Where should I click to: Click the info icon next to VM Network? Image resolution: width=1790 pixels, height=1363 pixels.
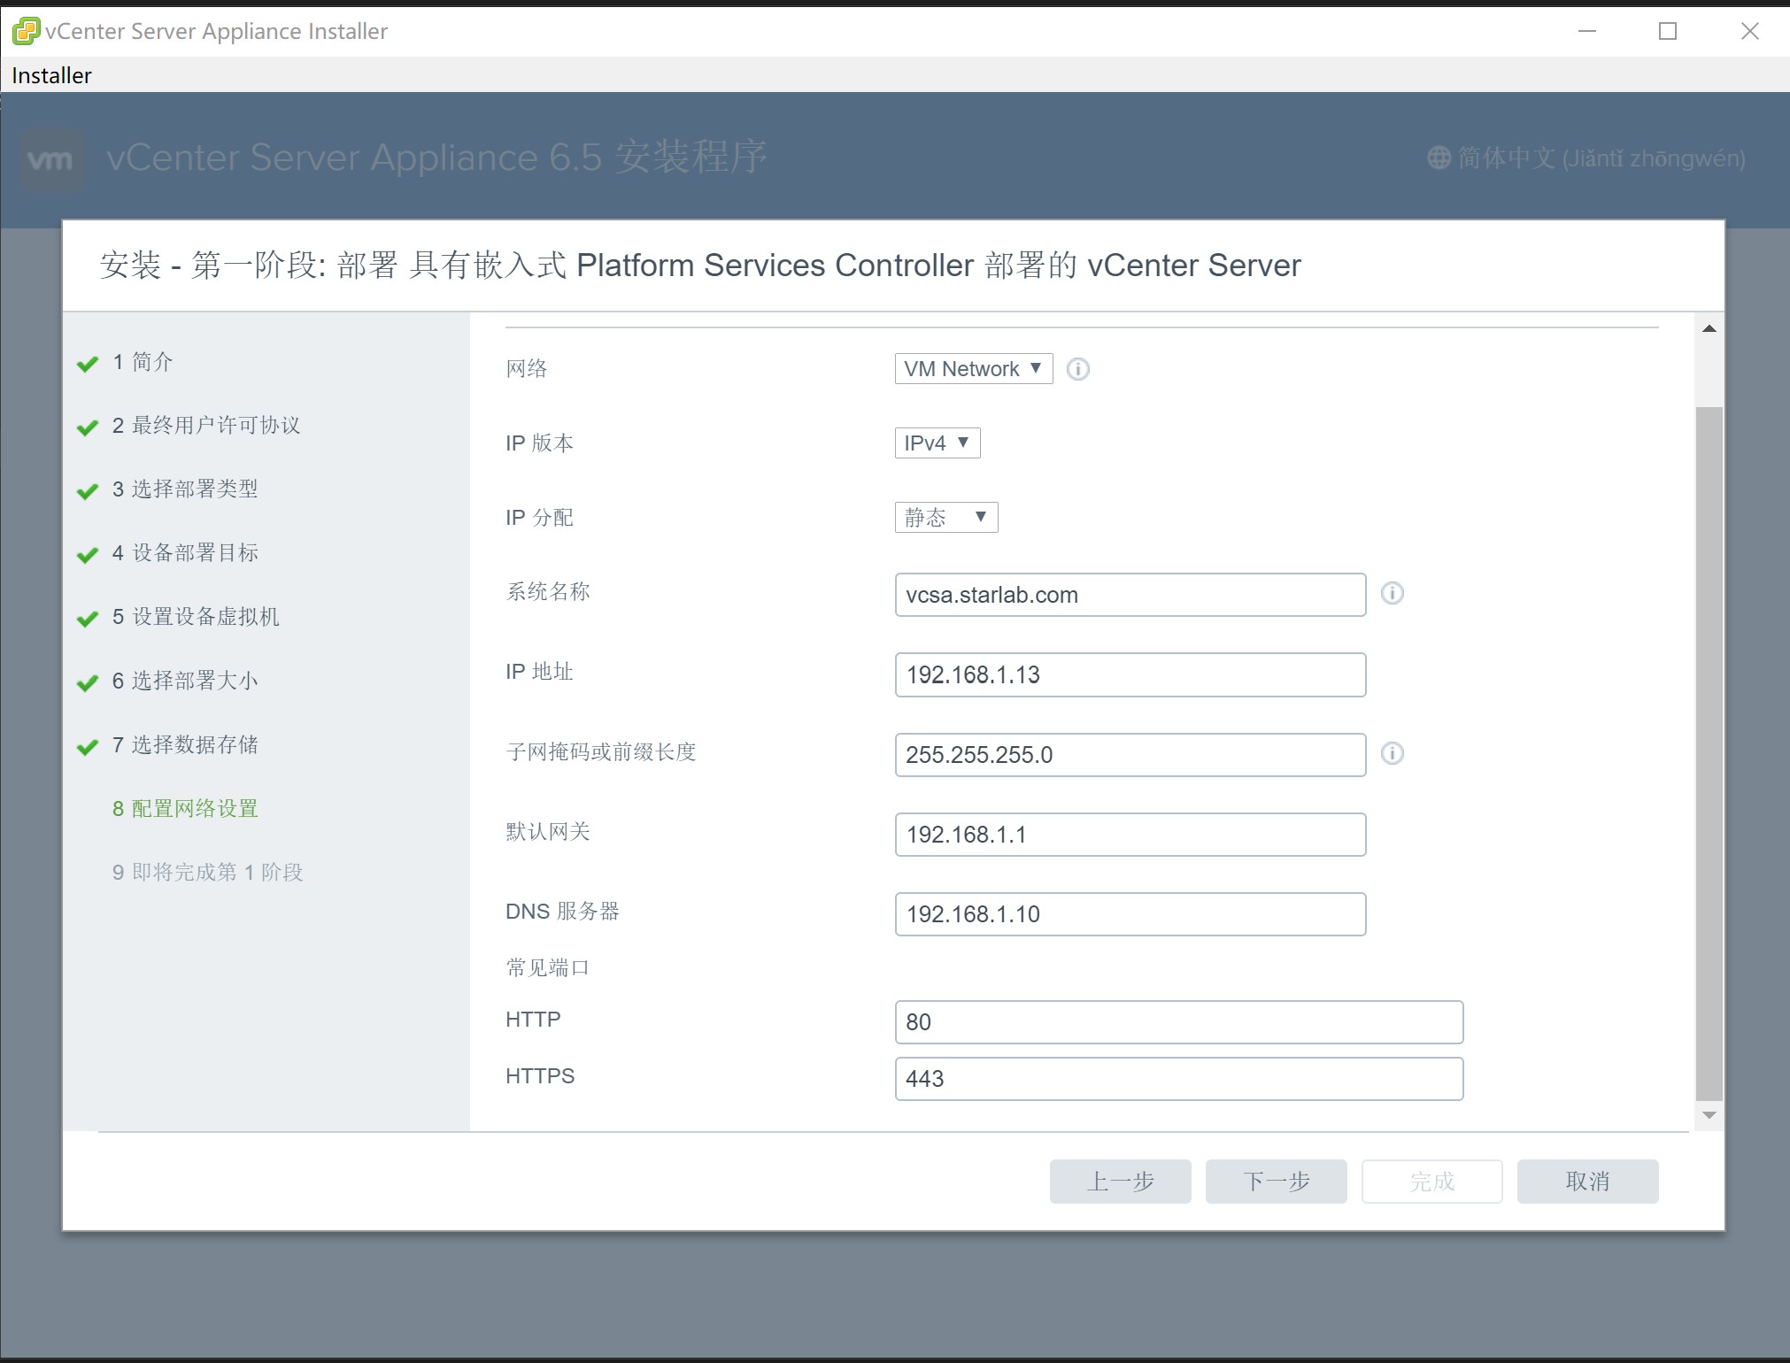[1077, 369]
